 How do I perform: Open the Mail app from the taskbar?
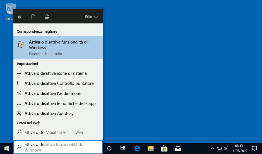click(x=178, y=148)
